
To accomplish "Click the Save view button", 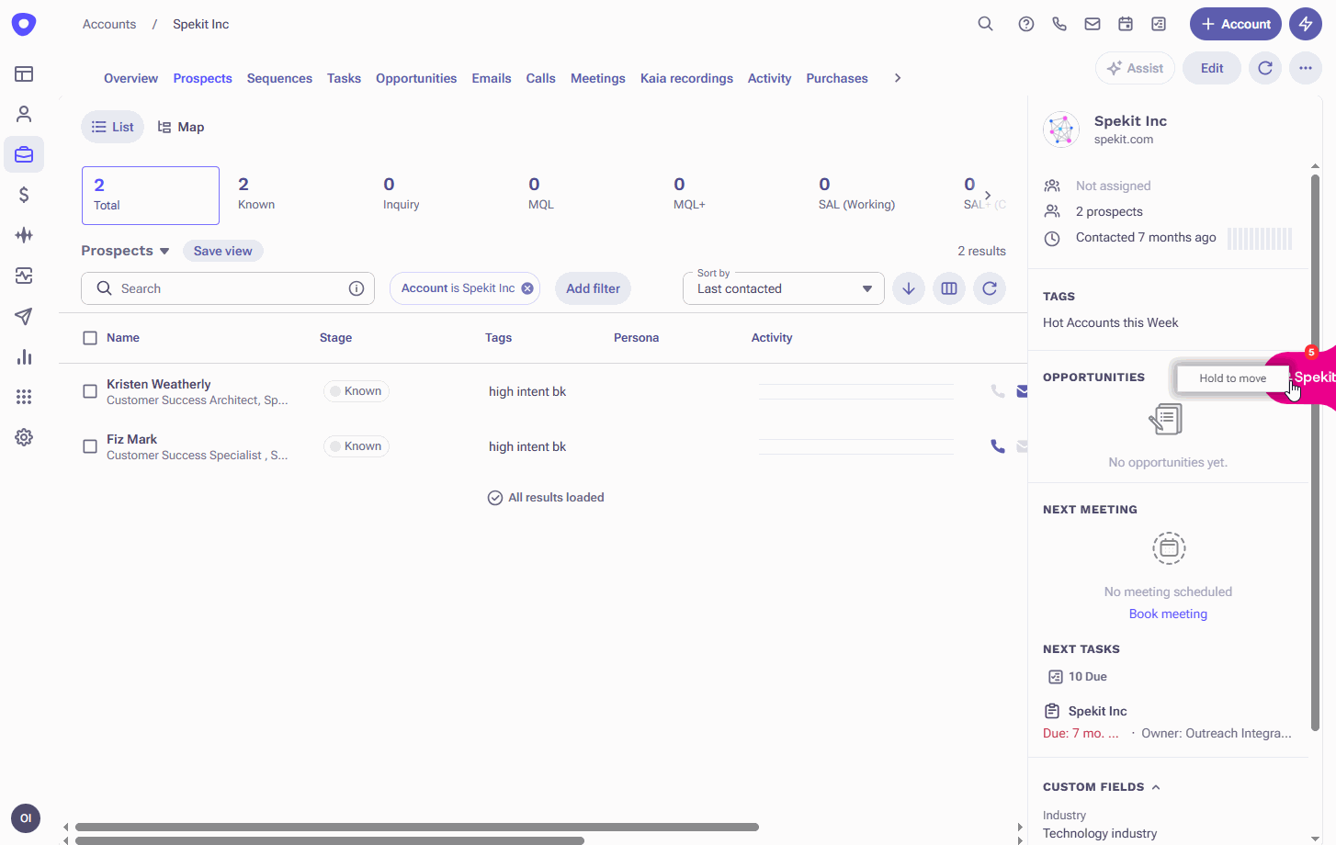I will [222, 251].
